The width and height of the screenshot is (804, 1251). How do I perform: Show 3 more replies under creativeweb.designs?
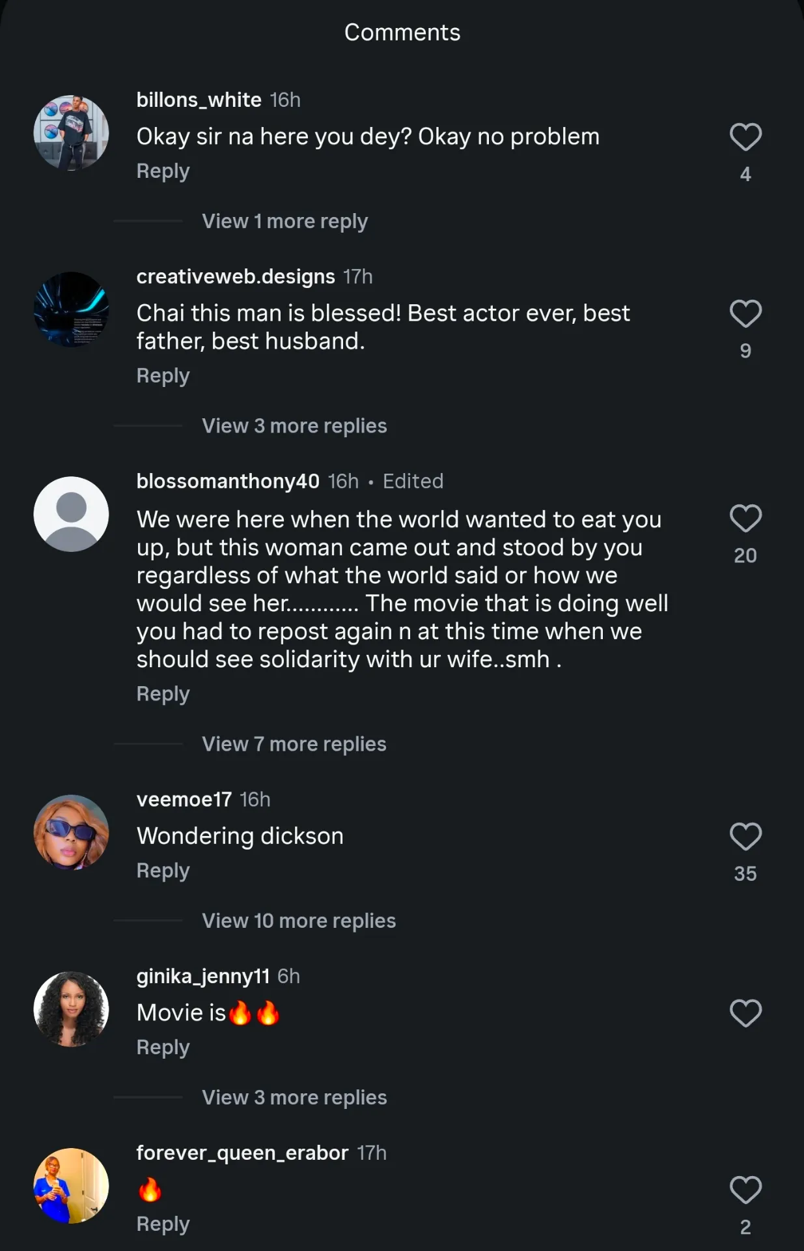coord(294,426)
